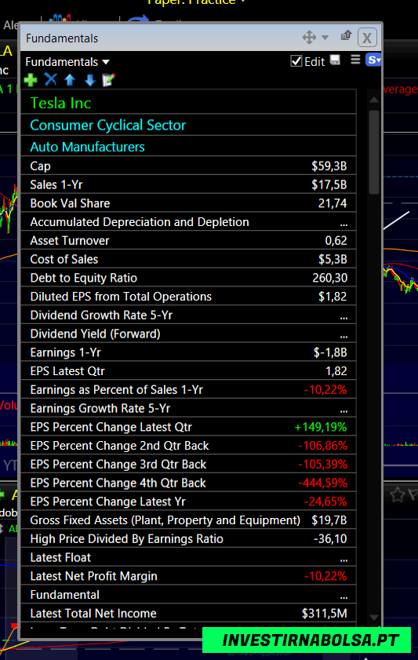Open dropdown arrow beside move icon
The image size is (418, 660).
[x=325, y=38]
